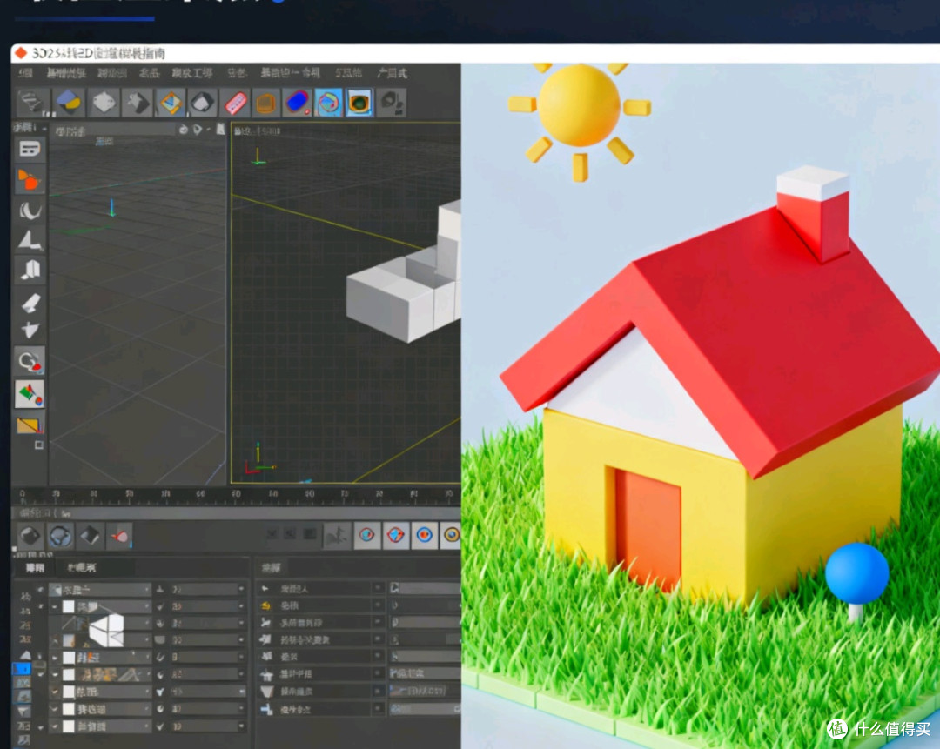Viewport: 940px width, 749px height.
Task: Jump to the 0 mark on timeline ruler
Action: pyautogui.click(x=23, y=494)
